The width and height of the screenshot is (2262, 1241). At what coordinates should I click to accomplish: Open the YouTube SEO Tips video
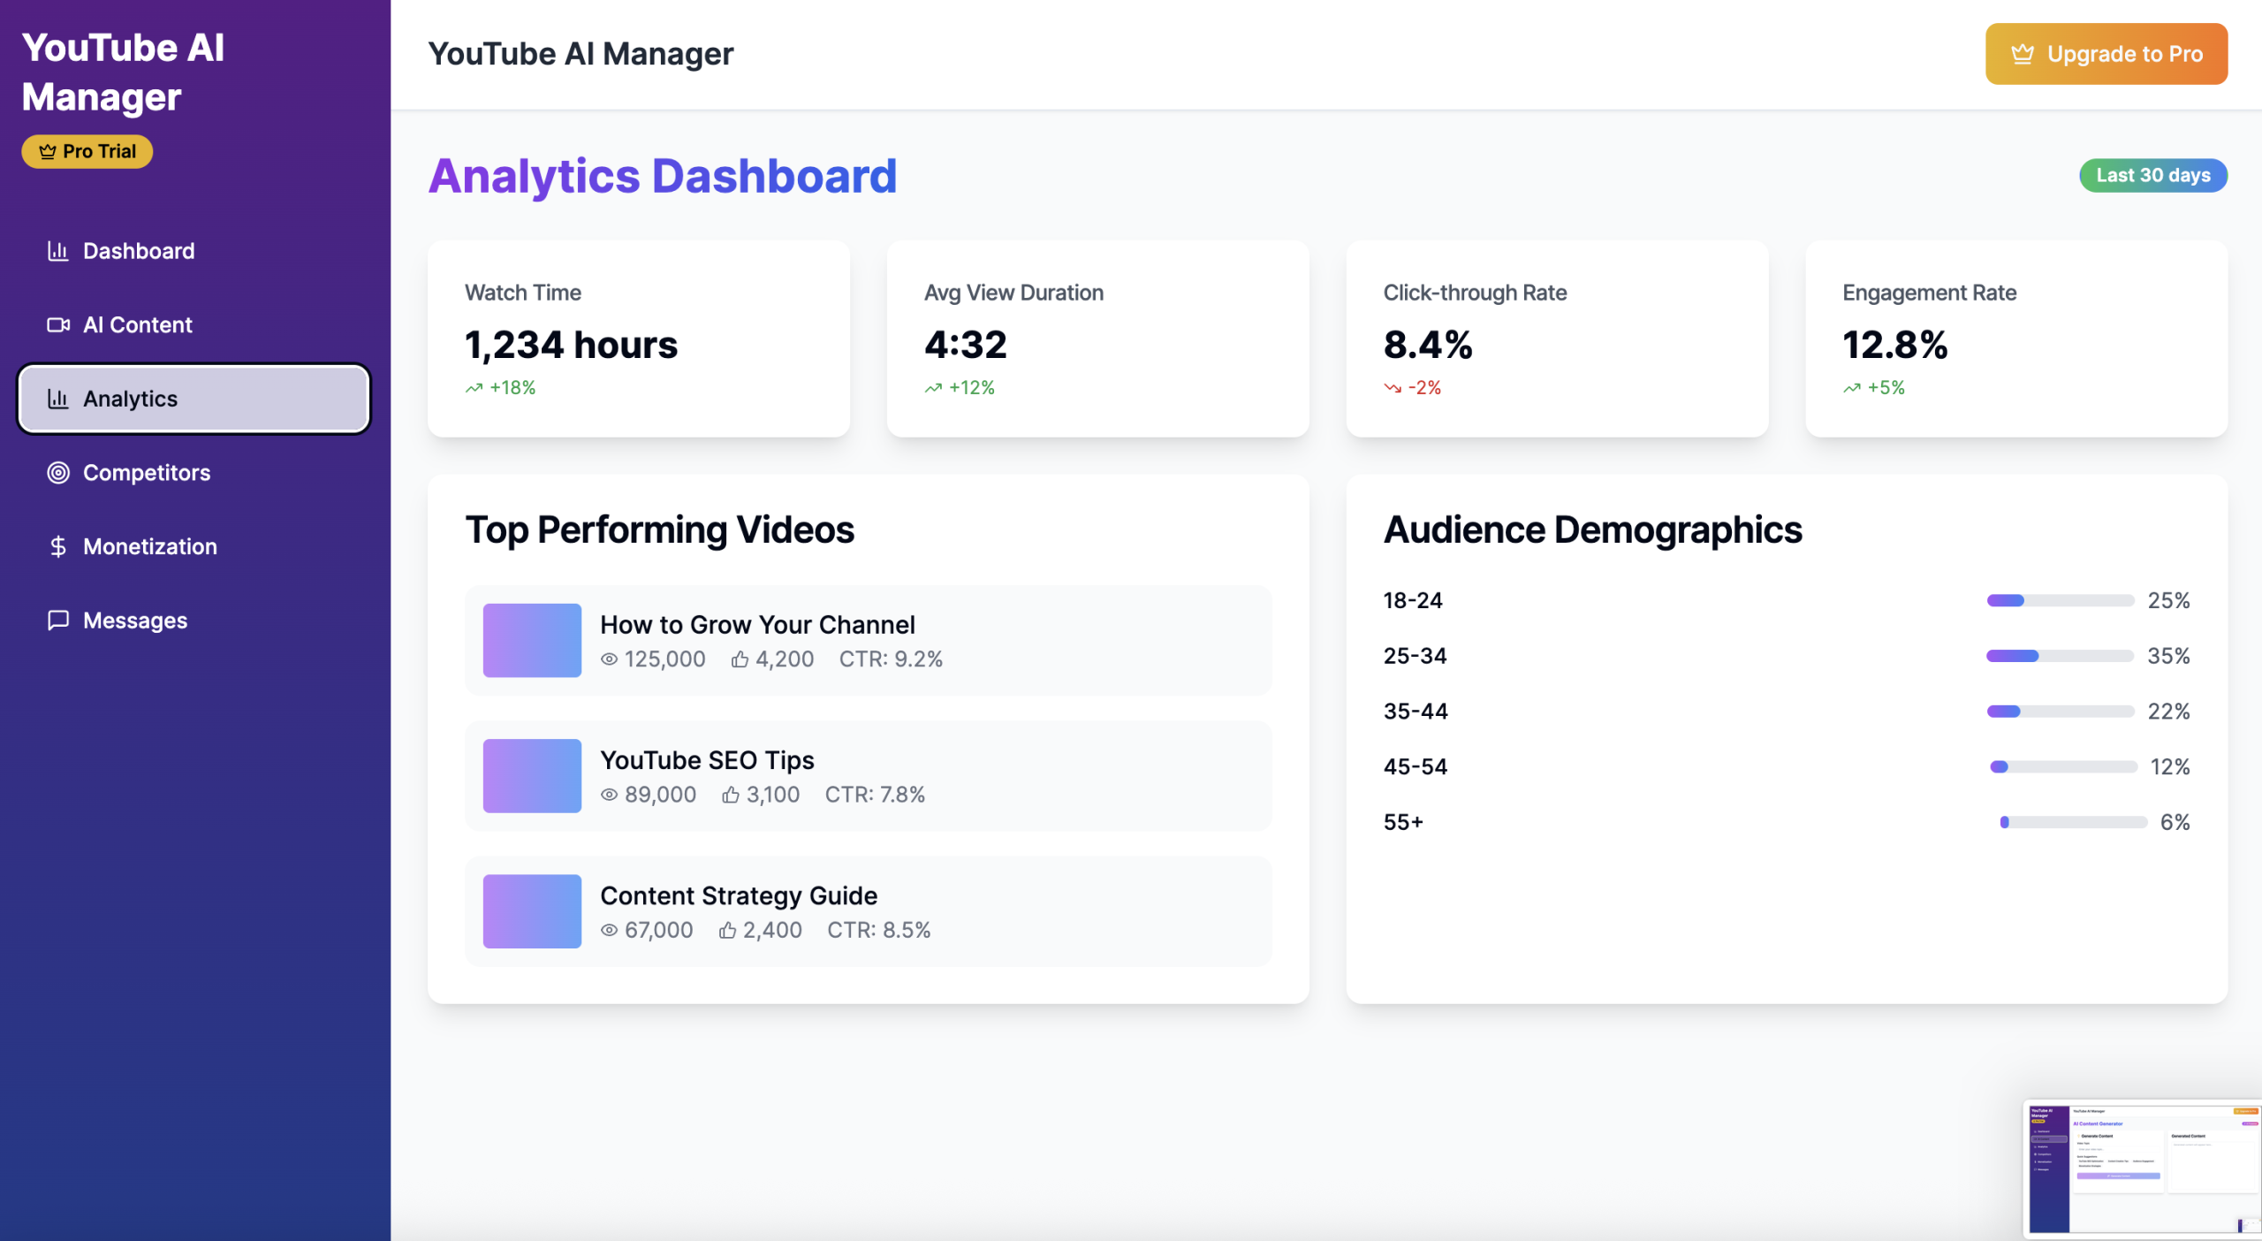click(x=868, y=775)
